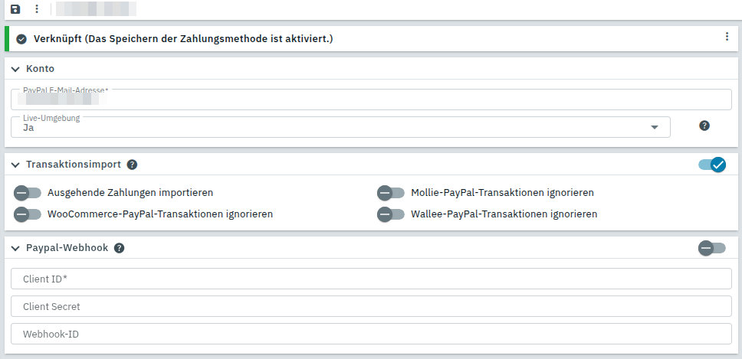Collapse the Konto section

coord(15,69)
